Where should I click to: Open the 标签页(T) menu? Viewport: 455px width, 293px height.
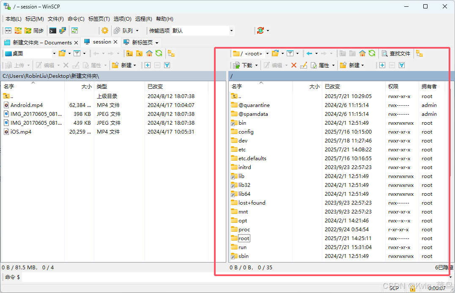click(99, 19)
